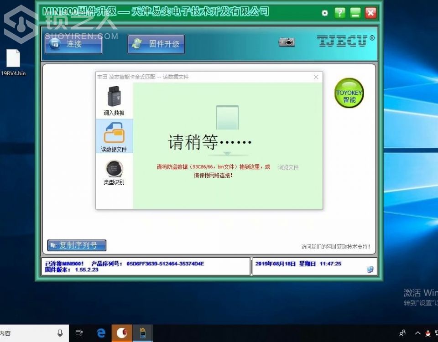The width and height of the screenshot is (438, 342).
Task: Click the date and time 11:47:25 status
Action: tap(298, 264)
